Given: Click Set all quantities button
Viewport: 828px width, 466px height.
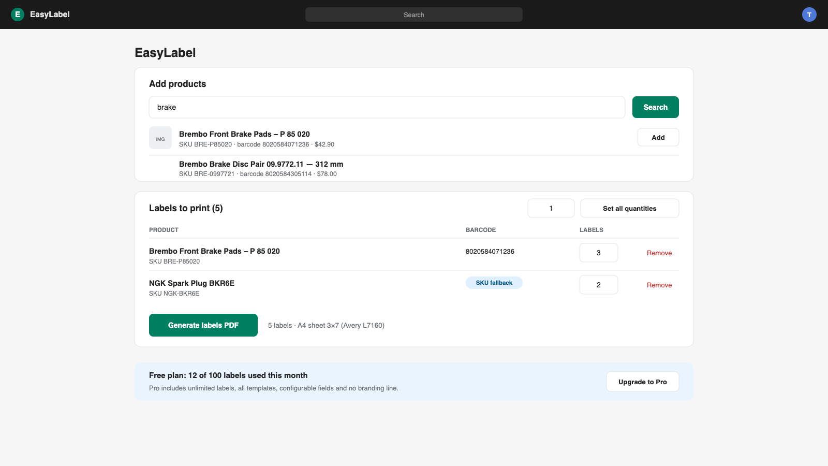Looking at the screenshot, I should (630, 208).
